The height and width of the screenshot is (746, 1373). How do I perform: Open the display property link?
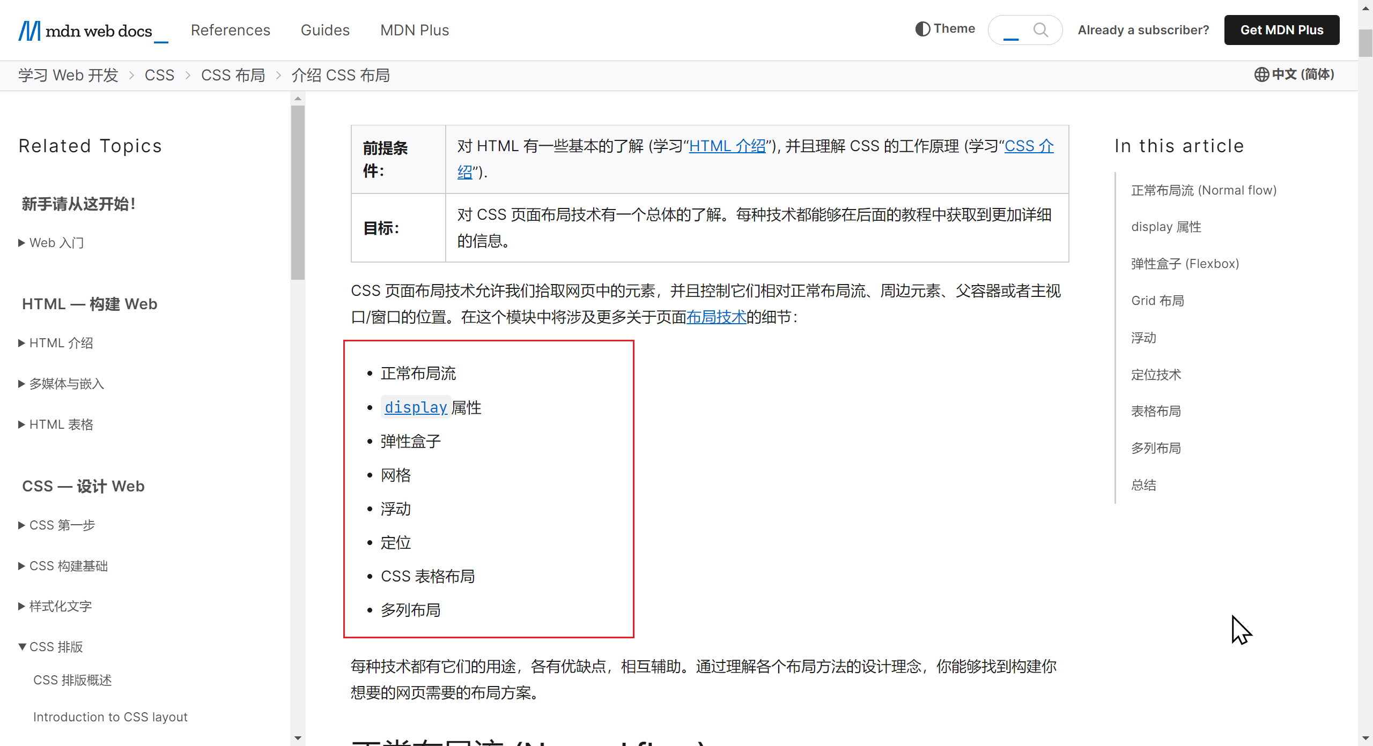[416, 407]
